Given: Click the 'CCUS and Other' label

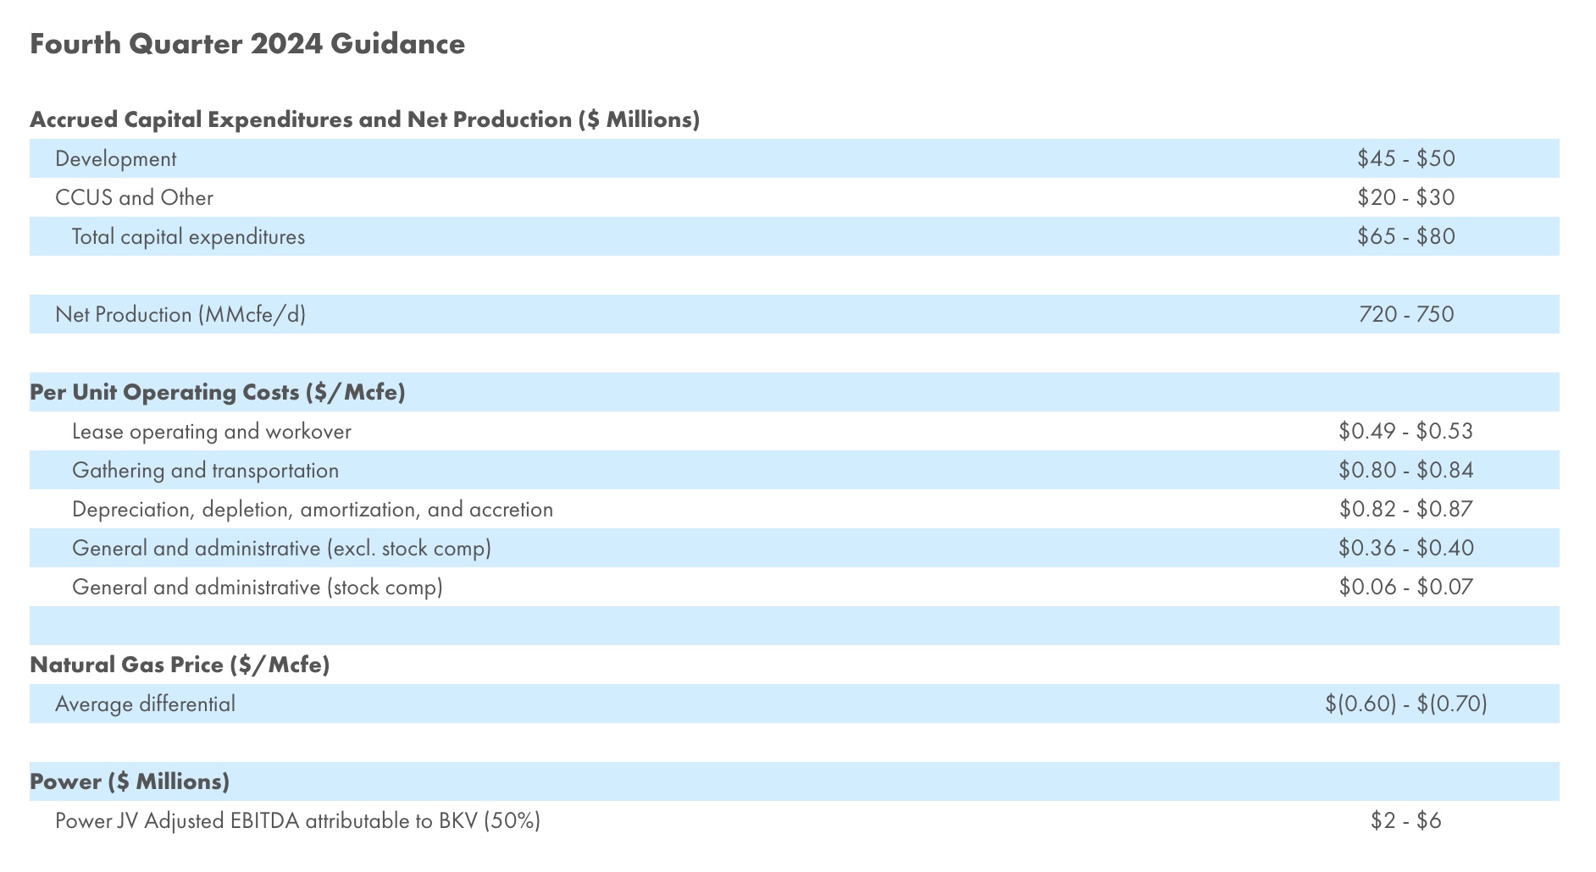Looking at the screenshot, I should pos(134,197).
